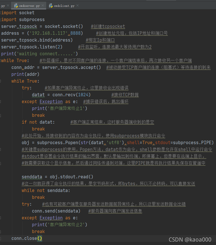
Task: Click the 'if not datat:' line
Action: click(x=38, y=122)
